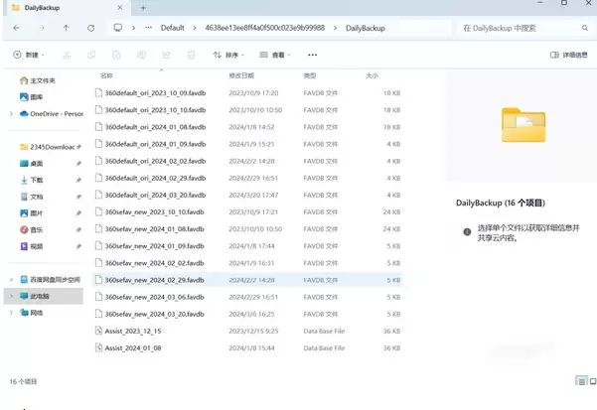Open the 图库 (Gallery) sidebar item
Screen dimensions: 597x410
(37, 97)
